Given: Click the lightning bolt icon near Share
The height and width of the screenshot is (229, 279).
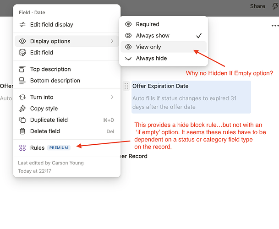Looking at the screenshot, I should point(275,6).
